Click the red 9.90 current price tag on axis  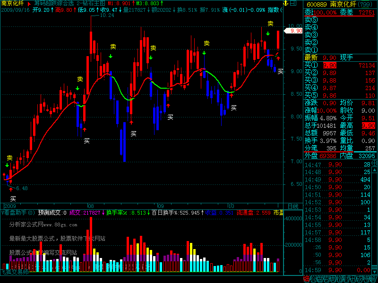coord(296,31)
